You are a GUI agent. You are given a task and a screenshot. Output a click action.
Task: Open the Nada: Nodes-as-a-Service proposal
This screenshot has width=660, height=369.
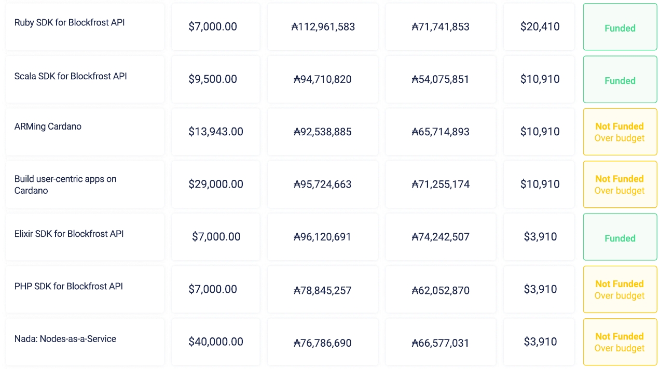[x=65, y=339]
